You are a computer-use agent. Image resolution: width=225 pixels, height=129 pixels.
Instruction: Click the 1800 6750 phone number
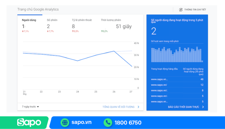[128, 123]
